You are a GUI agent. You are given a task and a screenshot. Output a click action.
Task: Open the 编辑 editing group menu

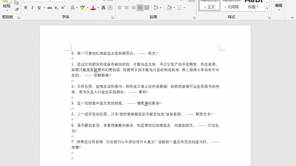click(x=278, y=6)
